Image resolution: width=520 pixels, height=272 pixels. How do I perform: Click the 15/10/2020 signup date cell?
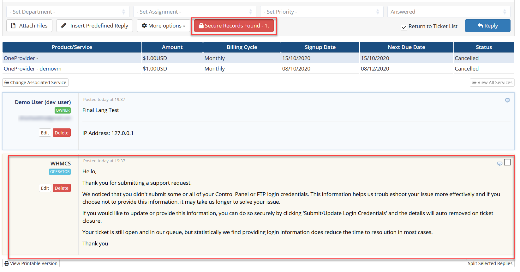(296, 58)
